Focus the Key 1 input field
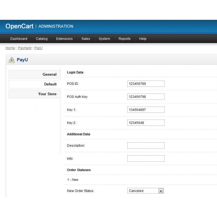This screenshot has width=217, height=217. coord(146,110)
